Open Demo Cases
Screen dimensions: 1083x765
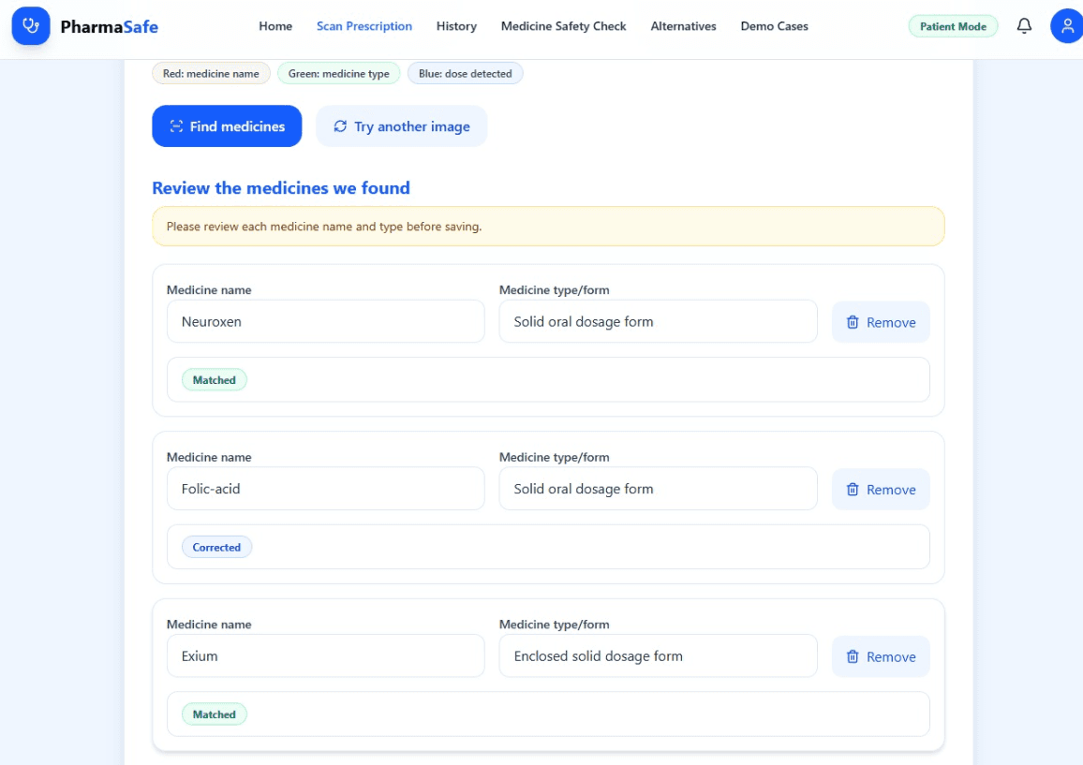pos(774,26)
